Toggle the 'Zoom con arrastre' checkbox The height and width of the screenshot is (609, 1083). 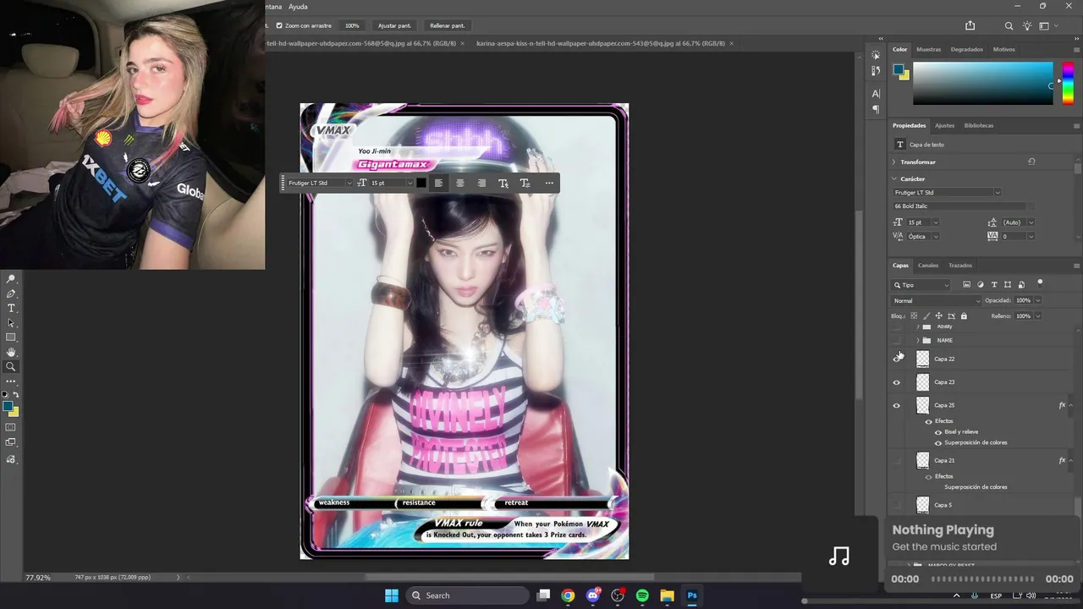click(279, 25)
